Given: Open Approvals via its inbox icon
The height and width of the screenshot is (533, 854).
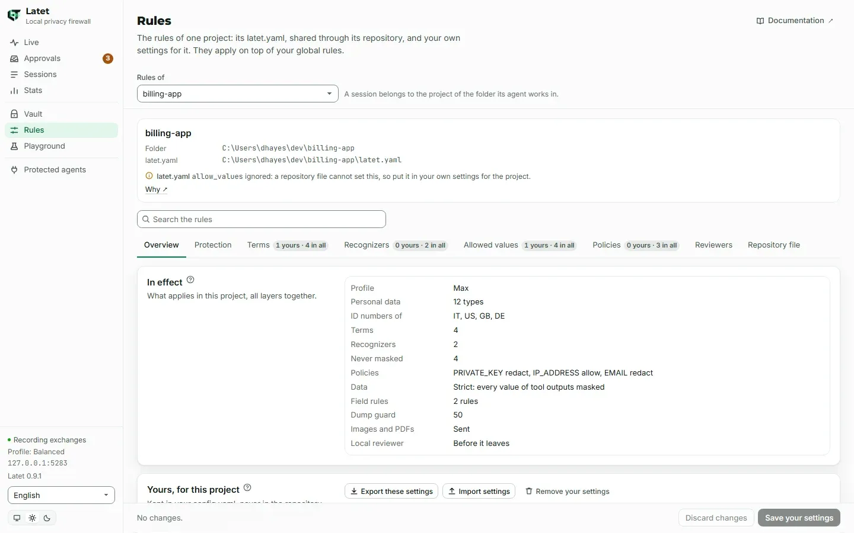Looking at the screenshot, I should (14, 59).
